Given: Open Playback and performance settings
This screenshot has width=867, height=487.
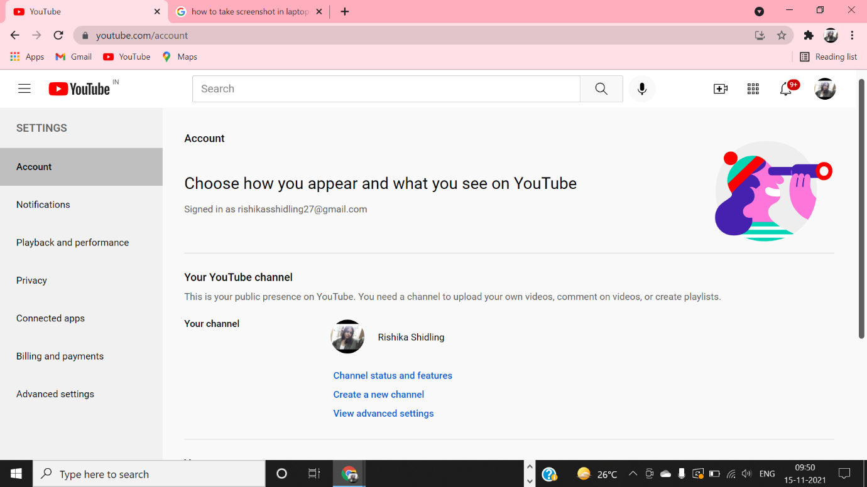Looking at the screenshot, I should [x=81, y=242].
